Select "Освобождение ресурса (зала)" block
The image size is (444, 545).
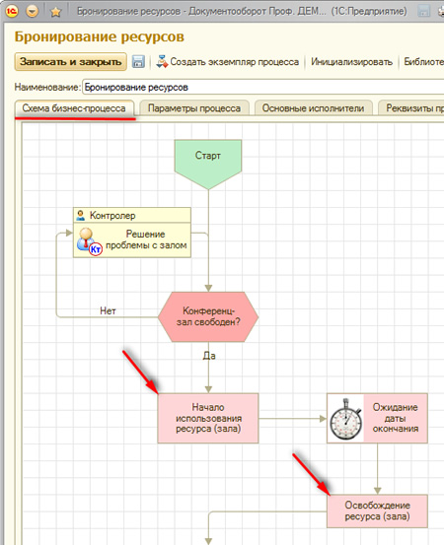377,511
